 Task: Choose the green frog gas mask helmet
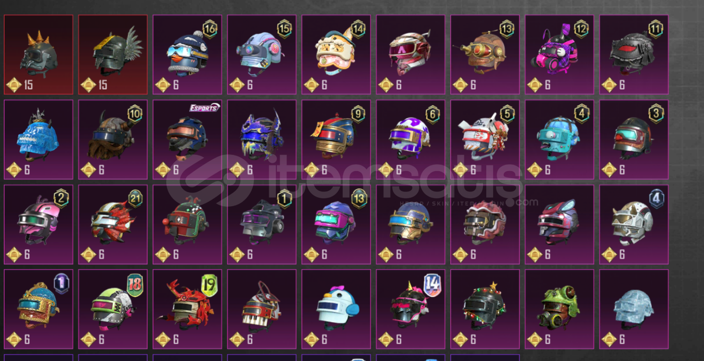pos(559,309)
